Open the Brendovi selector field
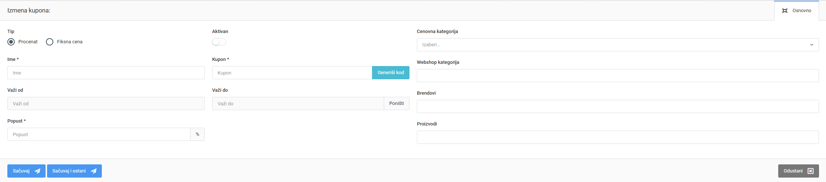The height and width of the screenshot is (182, 826). 618,106
